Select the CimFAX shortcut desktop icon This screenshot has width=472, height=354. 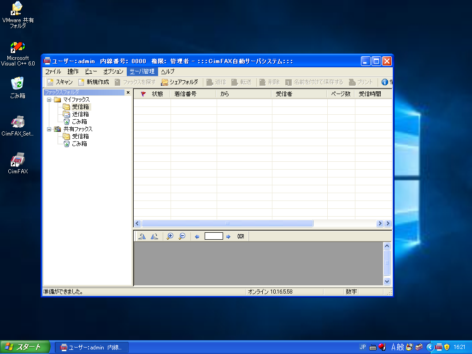click(18, 163)
